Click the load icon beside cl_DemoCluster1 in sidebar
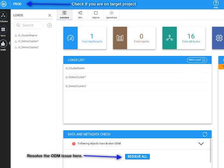 16,42
